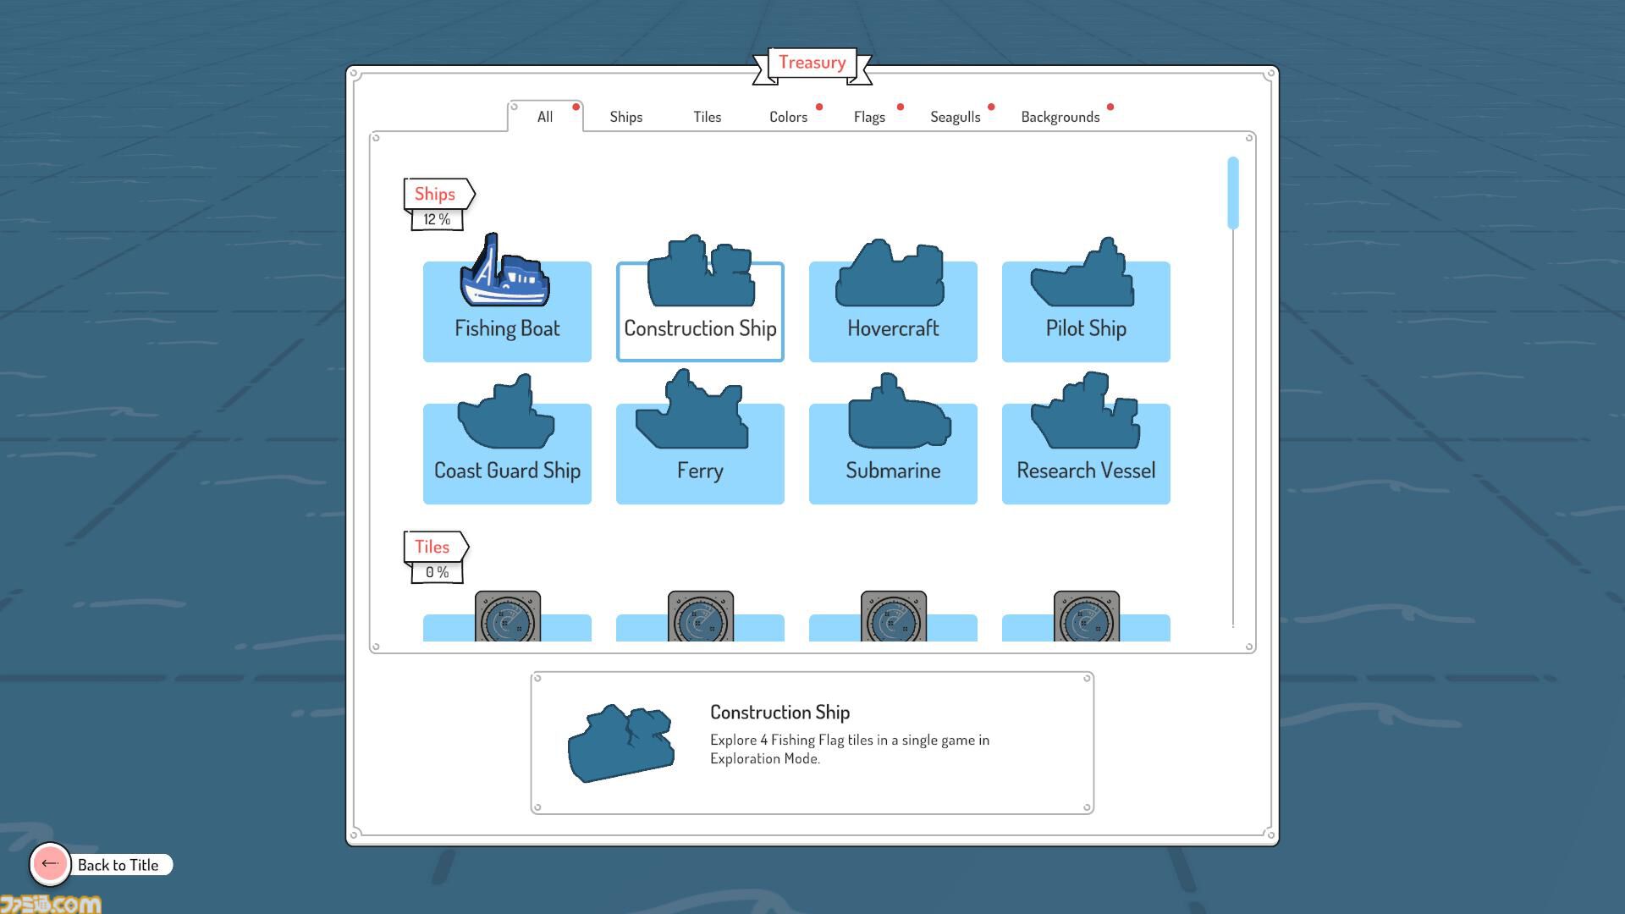This screenshot has height=914, width=1625.
Task: Open the All tab
Action: point(545,117)
